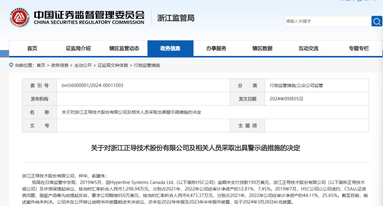The width and height of the screenshot is (383, 206).
Task: Click index number bm56000001/2024-00011003
Action: pos(92,85)
